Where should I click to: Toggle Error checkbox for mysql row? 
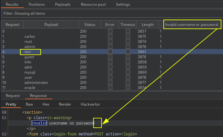click(110, 72)
